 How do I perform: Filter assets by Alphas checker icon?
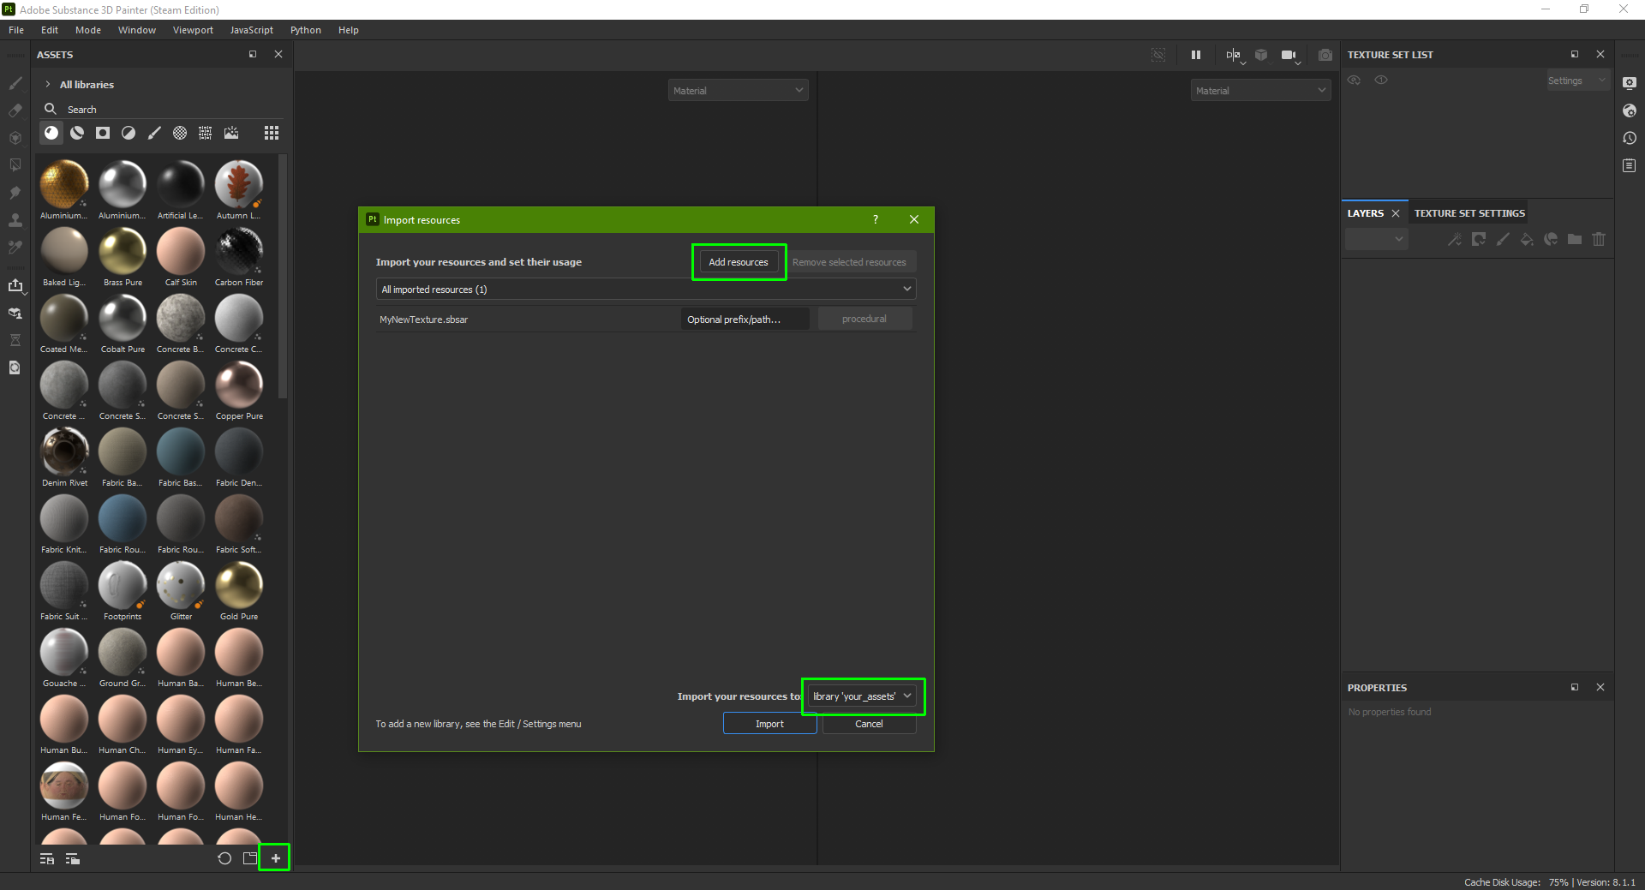pos(180,133)
